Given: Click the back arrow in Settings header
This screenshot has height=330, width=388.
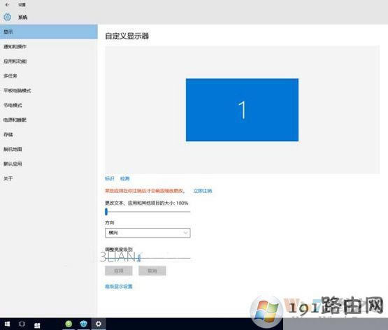Looking at the screenshot, I should (8, 5).
